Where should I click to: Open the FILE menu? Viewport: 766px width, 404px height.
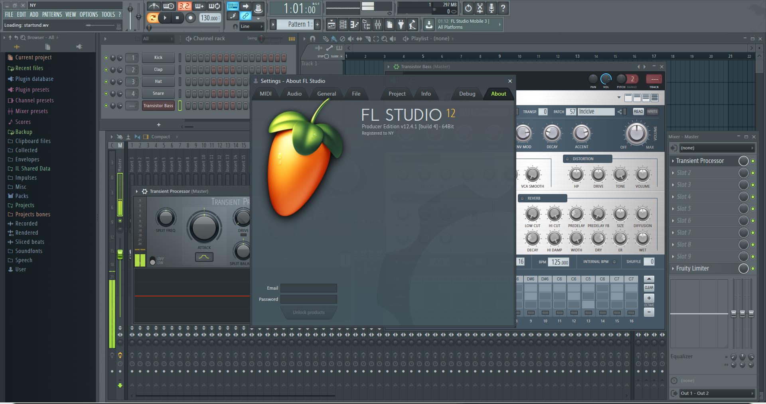point(9,14)
